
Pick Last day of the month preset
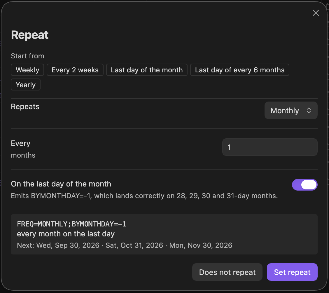tap(147, 70)
